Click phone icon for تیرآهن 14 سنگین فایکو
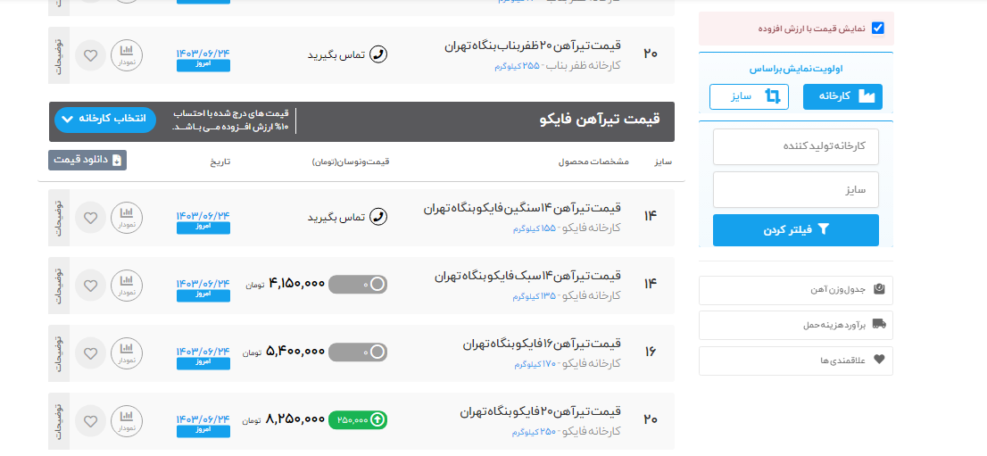This screenshot has height=456, width=987. (x=378, y=217)
